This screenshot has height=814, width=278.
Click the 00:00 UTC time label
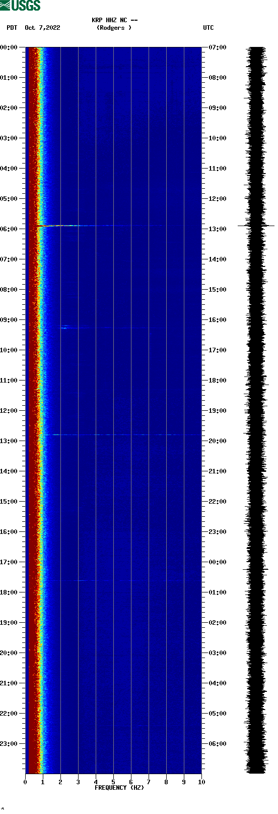pyautogui.click(x=218, y=562)
